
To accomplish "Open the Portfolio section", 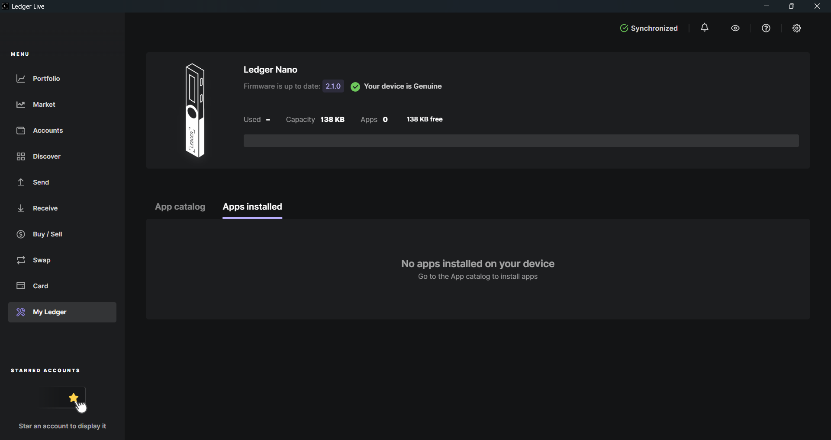I will (x=47, y=78).
